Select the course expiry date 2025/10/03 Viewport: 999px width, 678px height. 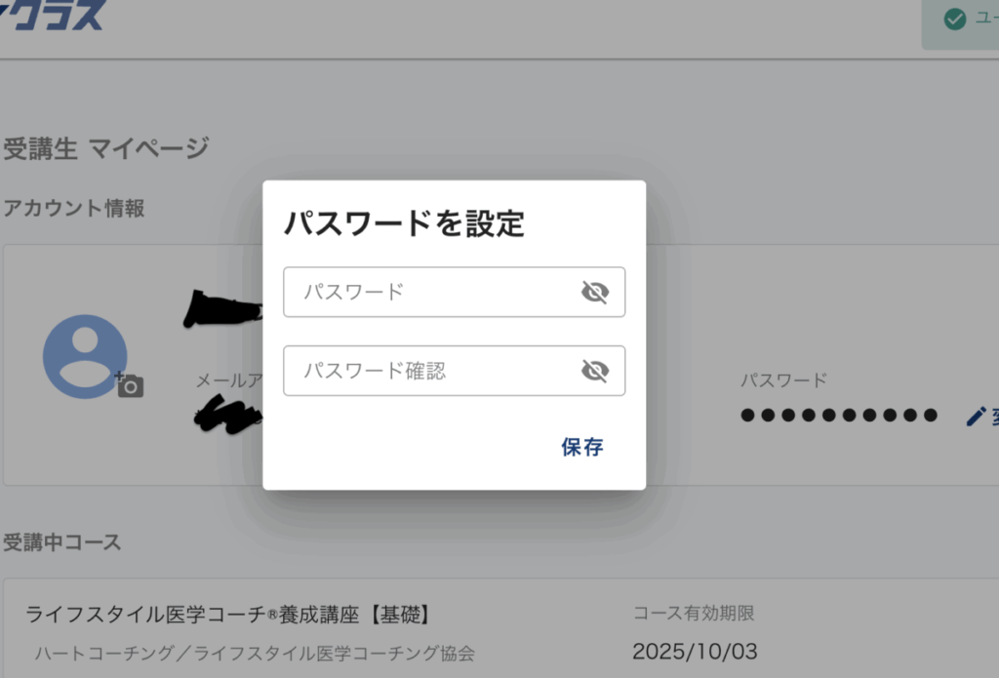click(694, 651)
